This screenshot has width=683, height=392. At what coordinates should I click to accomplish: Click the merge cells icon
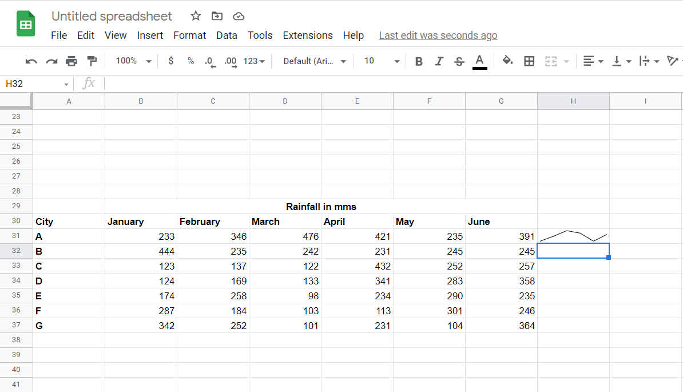point(551,61)
